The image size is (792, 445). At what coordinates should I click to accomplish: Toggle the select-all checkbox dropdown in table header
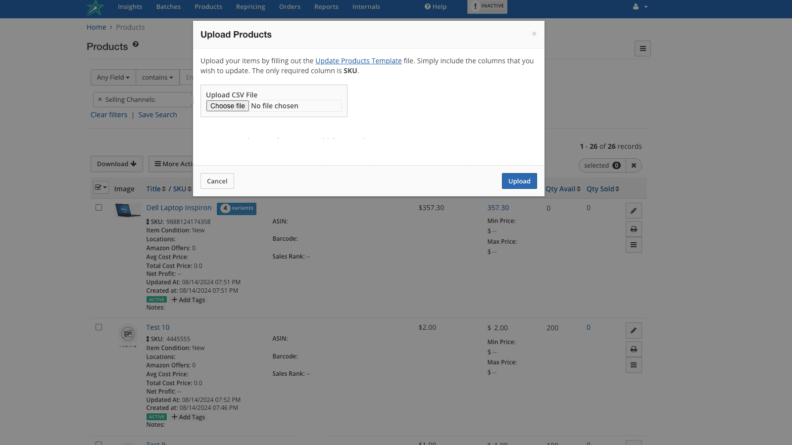tap(101, 187)
